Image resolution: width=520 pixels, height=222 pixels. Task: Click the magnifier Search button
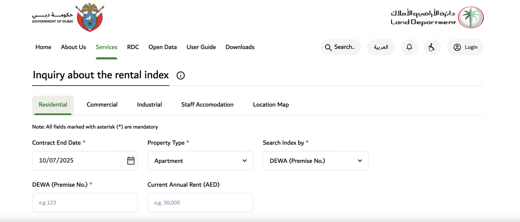coord(340,47)
